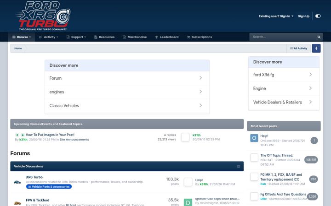This screenshot has width=331, height=206.
Task: Click into the Search field
Action: [283, 37]
